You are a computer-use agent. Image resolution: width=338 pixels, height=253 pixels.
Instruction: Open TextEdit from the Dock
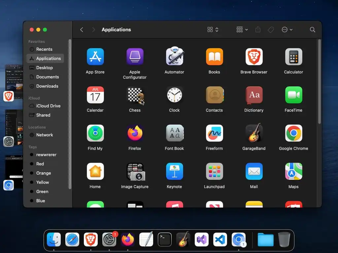pyautogui.click(x=146, y=239)
